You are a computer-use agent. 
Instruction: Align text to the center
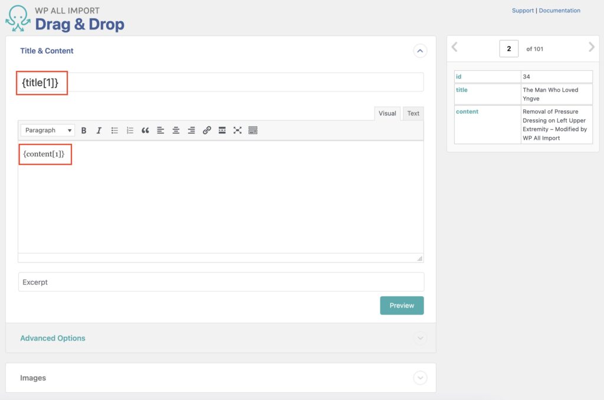(x=175, y=130)
